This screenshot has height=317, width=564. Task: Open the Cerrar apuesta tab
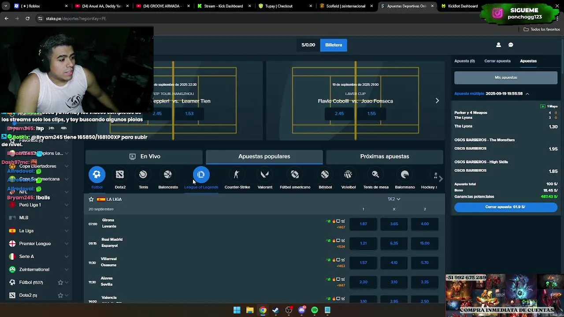point(497,61)
